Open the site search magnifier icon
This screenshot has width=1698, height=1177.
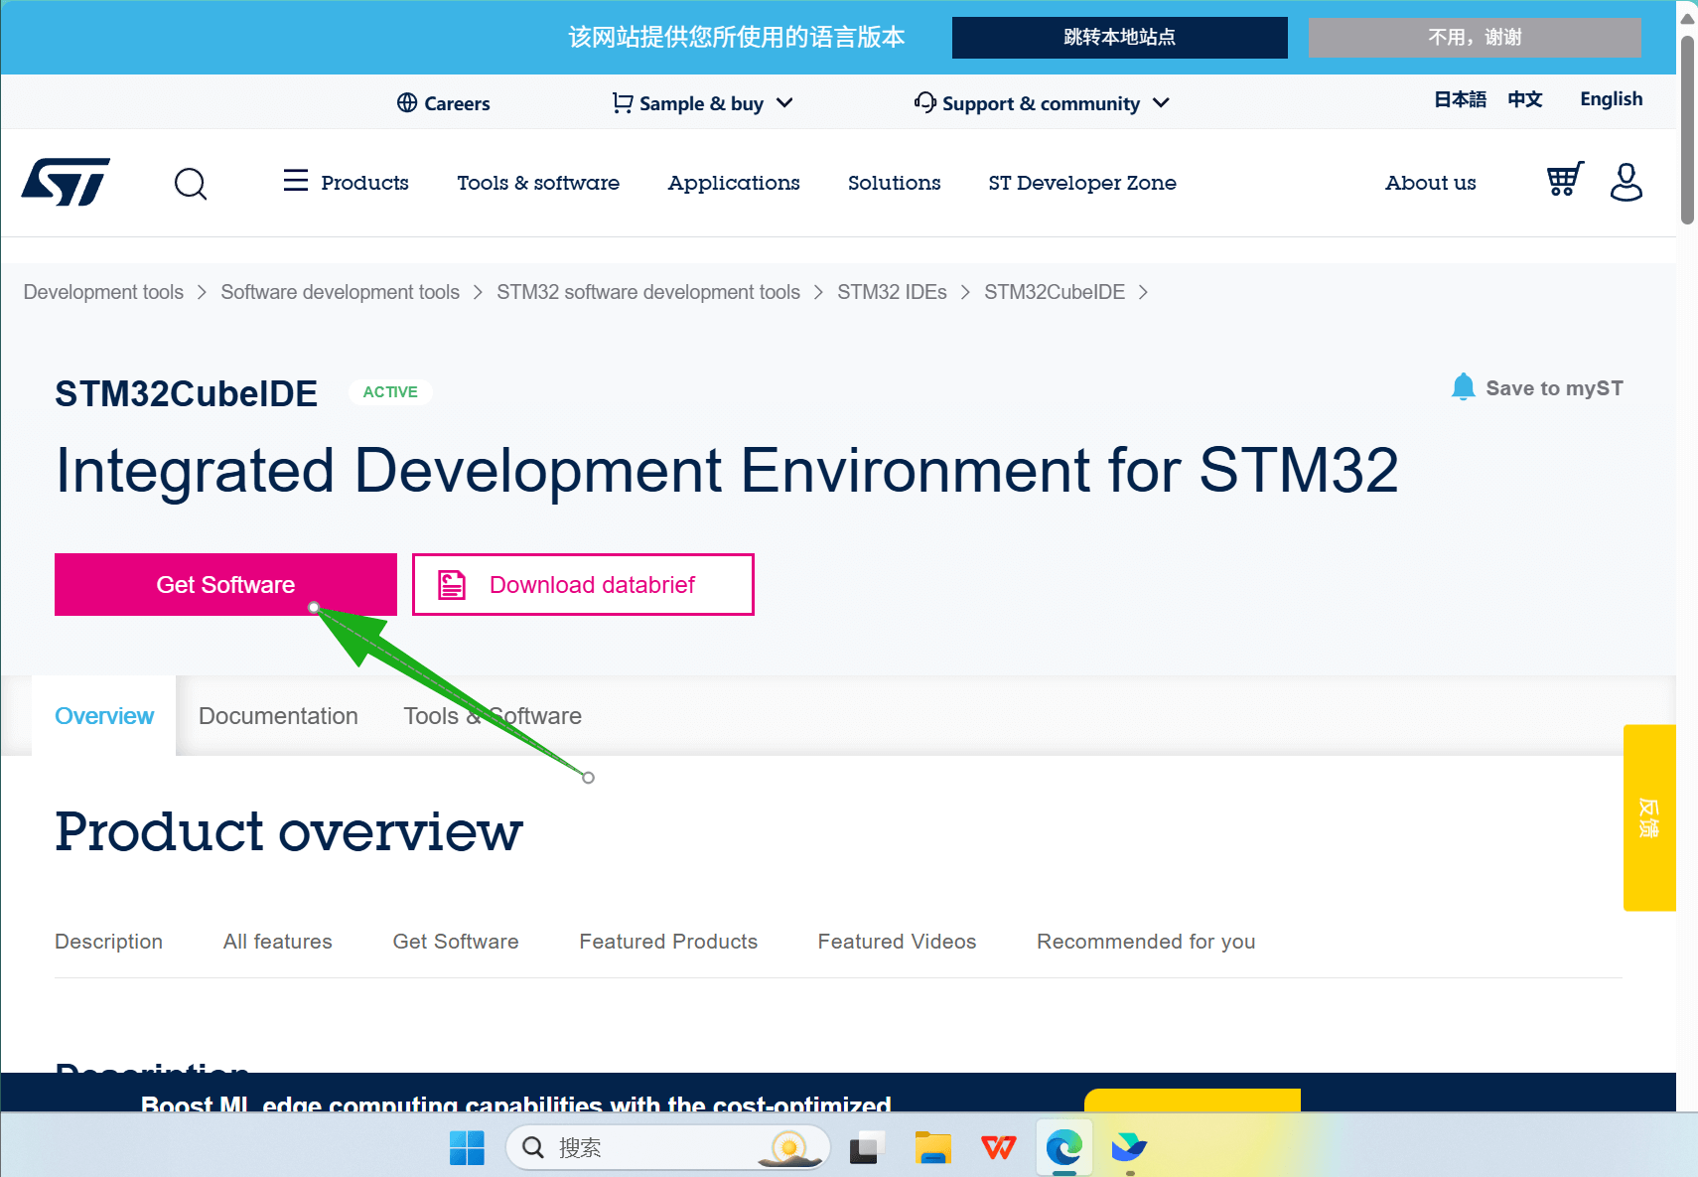pyautogui.click(x=190, y=184)
